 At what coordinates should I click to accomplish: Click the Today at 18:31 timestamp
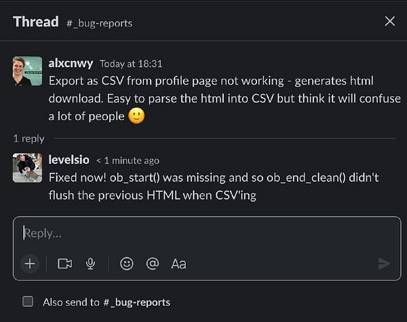tap(131, 64)
